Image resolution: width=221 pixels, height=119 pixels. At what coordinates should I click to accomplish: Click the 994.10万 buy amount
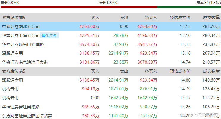91,89
